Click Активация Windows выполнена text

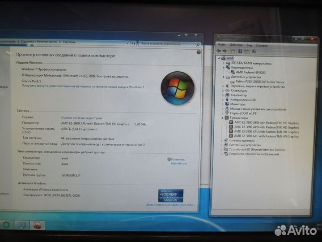coord(46,190)
